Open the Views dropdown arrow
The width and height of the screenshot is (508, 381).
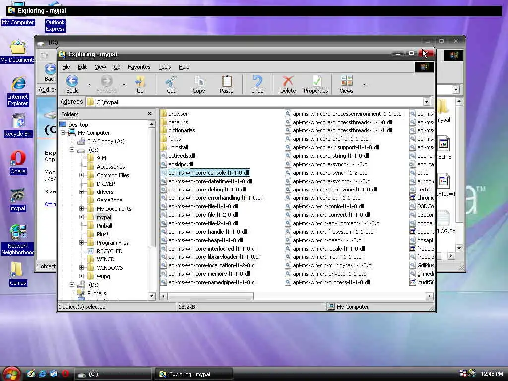point(364,84)
